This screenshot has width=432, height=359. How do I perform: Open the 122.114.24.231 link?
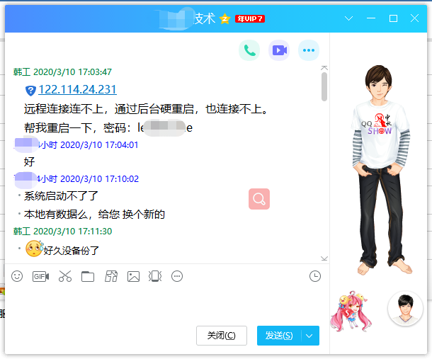click(77, 89)
